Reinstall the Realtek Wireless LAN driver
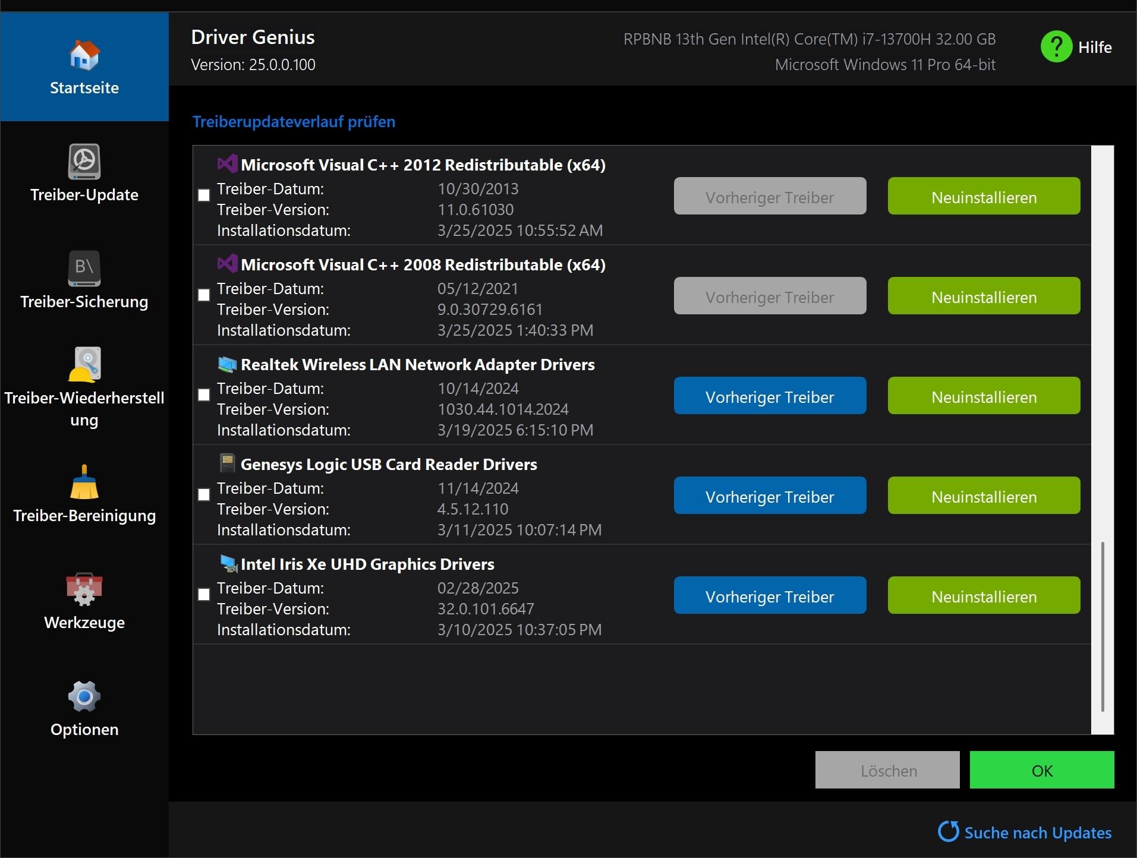The height and width of the screenshot is (858, 1137). (x=984, y=396)
